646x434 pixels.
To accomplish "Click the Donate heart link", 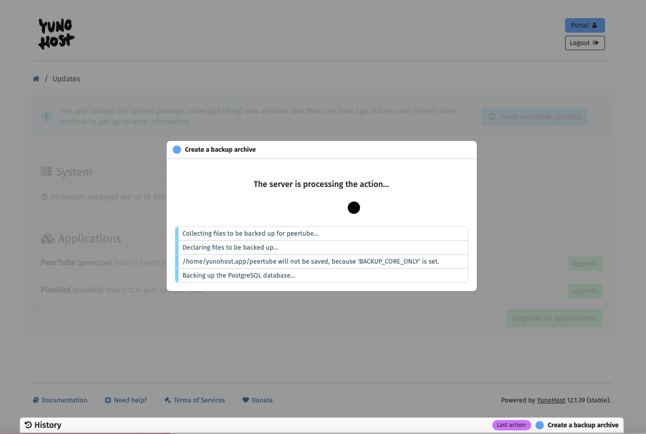I will (257, 400).
